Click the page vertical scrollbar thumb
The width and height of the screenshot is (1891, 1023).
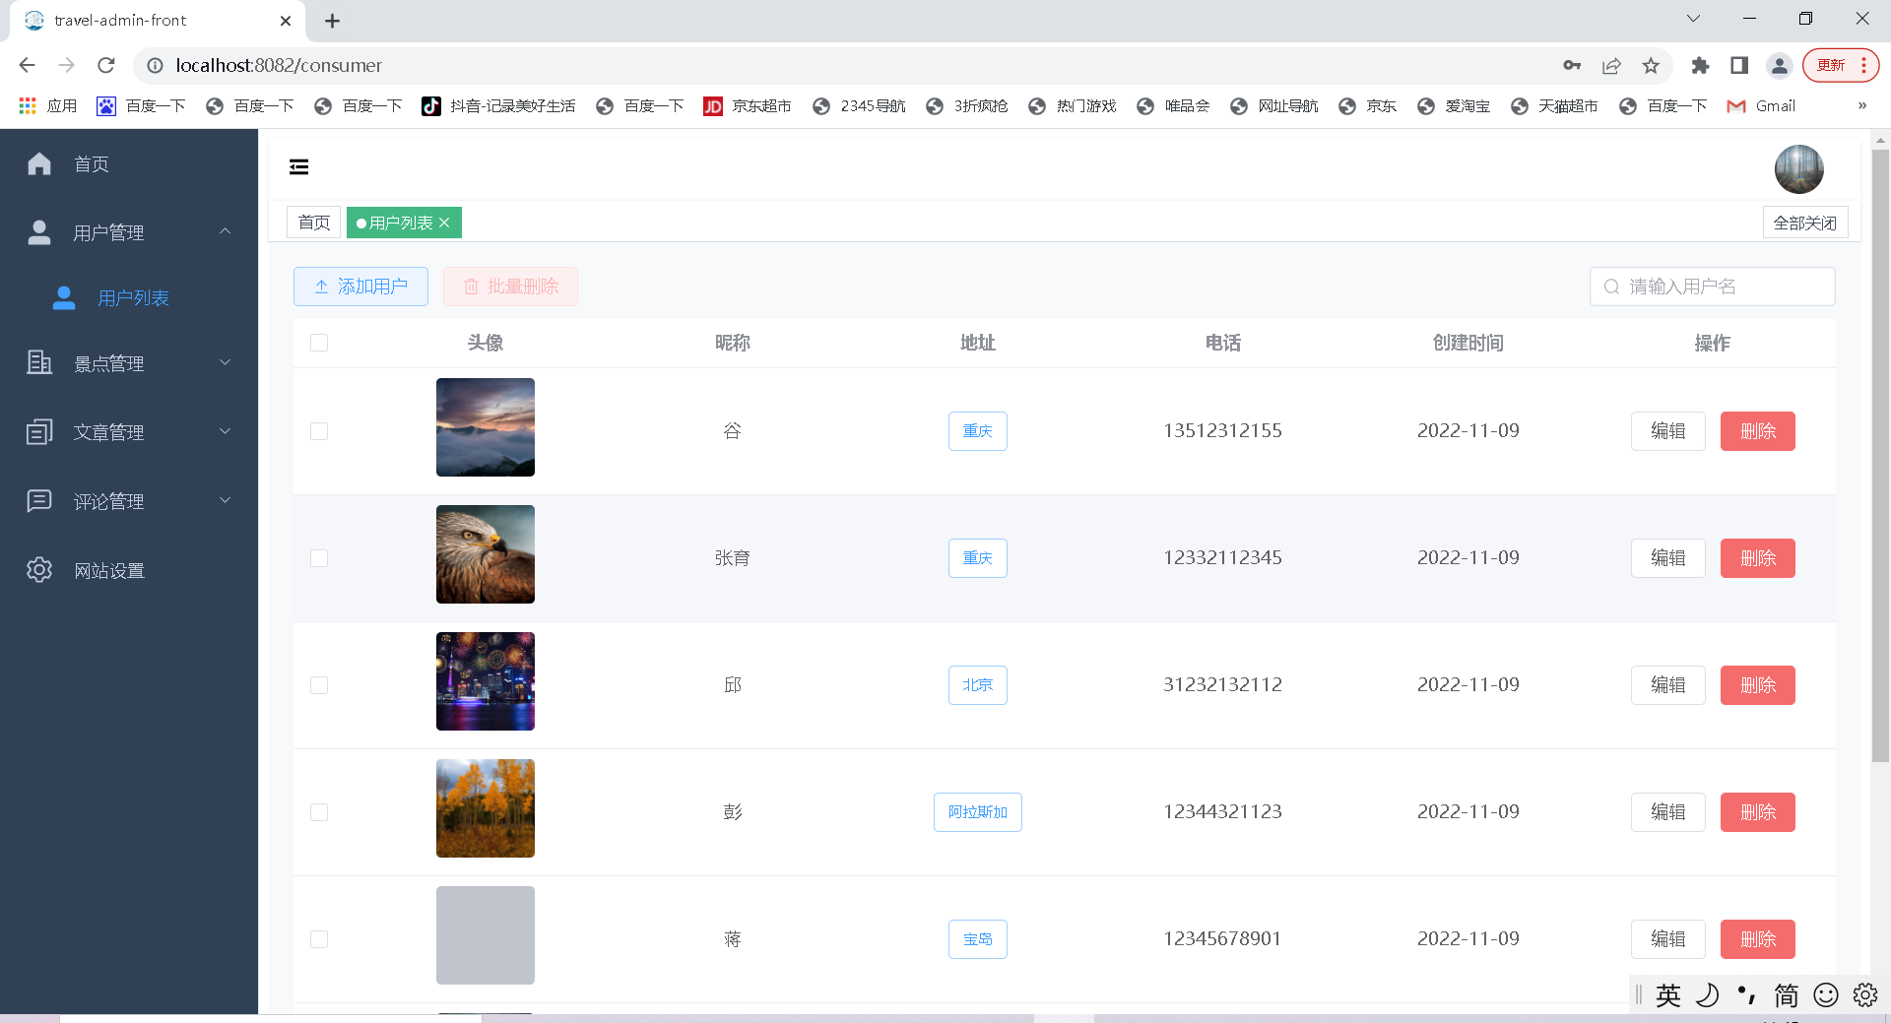click(1880, 455)
